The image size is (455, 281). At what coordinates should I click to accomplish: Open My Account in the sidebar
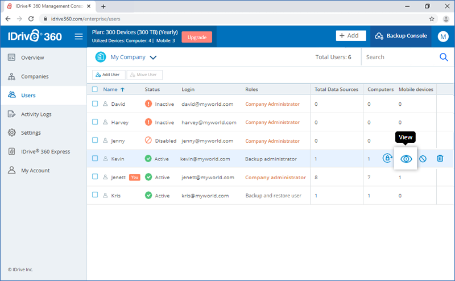tap(44, 171)
